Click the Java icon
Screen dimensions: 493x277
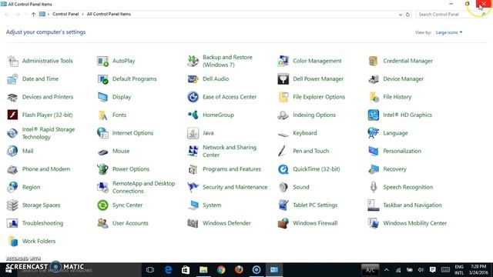pos(193,133)
